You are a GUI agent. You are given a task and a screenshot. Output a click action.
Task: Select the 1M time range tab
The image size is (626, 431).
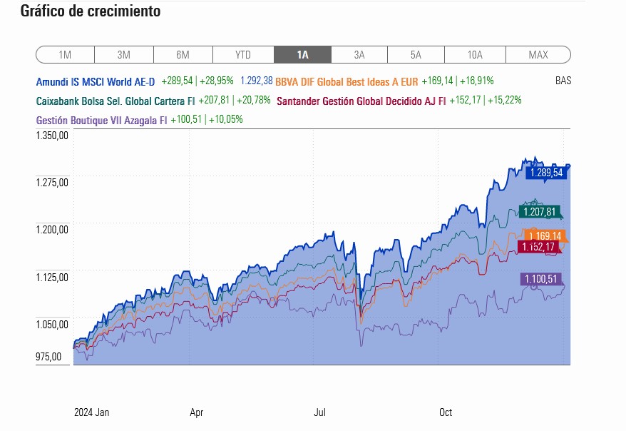pos(65,55)
